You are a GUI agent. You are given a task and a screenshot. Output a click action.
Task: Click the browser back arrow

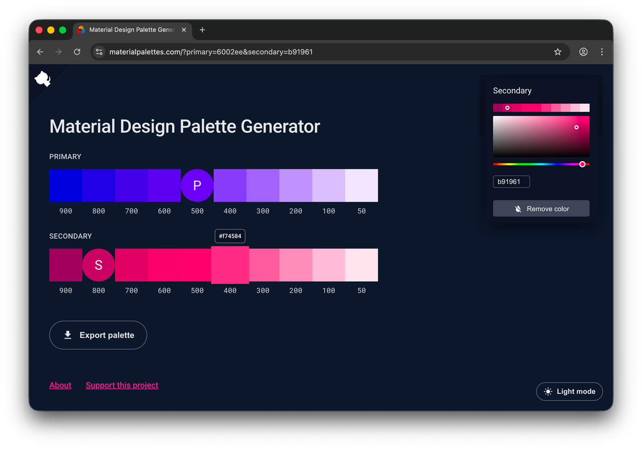coord(40,52)
